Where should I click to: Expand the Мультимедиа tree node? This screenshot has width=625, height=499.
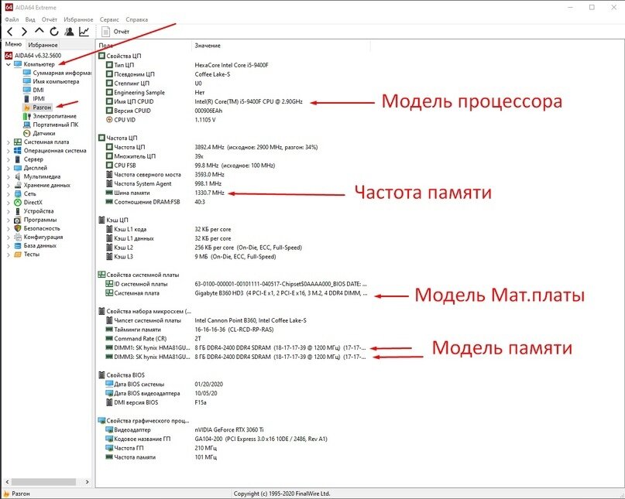pyautogui.click(x=9, y=177)
